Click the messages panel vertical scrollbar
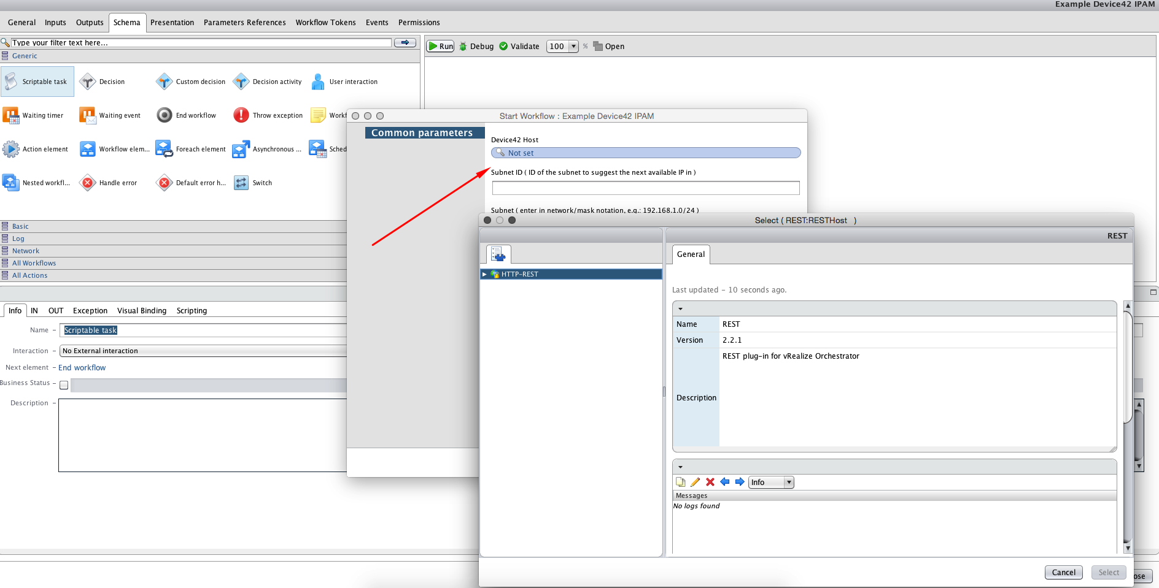 pos(1128,426)
